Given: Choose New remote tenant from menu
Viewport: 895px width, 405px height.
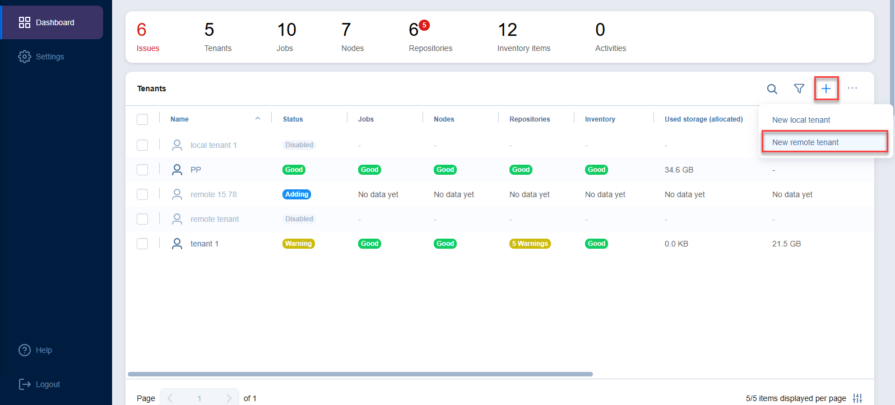Looking at the screenshot, I should [x=805, y=142].
